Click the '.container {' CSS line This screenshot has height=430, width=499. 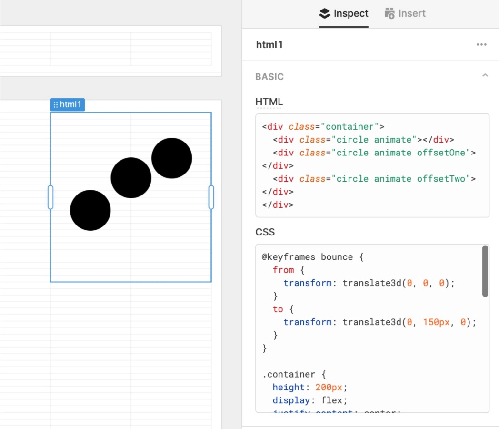pos(294,374)
